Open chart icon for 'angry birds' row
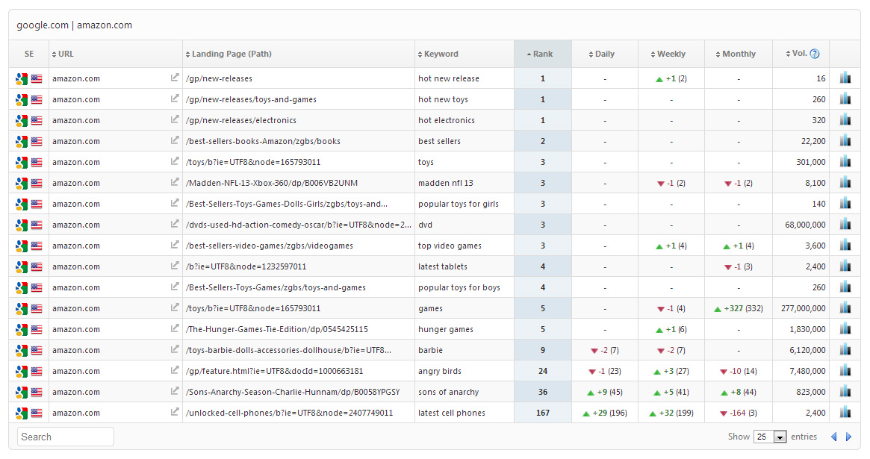Viewport: 870px width, 459px height. (845, 370)
